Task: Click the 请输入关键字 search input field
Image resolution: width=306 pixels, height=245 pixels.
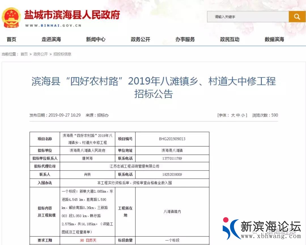Action: tap(248, 17)
